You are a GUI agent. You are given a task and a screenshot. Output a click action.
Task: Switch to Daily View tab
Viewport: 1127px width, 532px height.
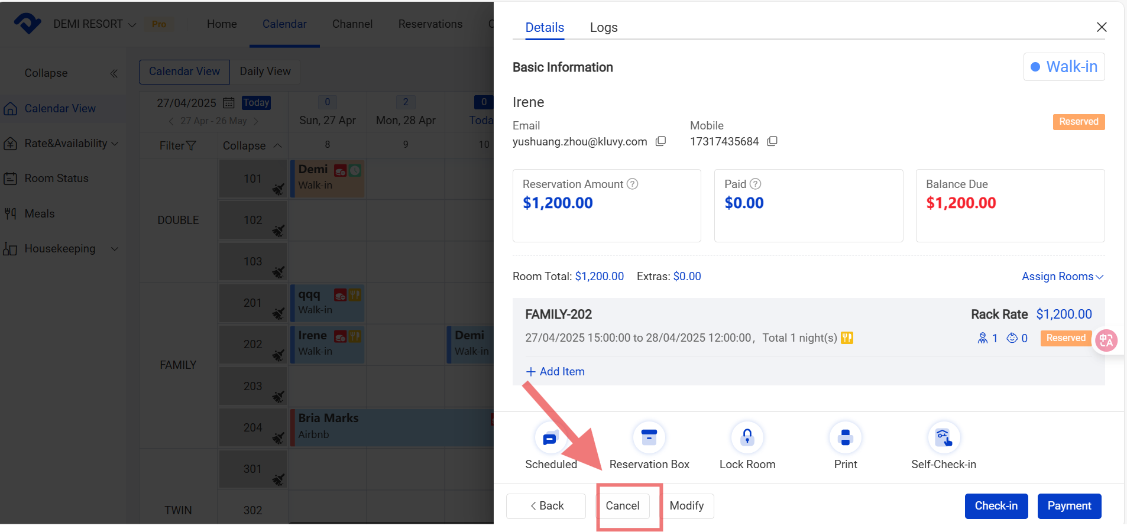(265, 72)
